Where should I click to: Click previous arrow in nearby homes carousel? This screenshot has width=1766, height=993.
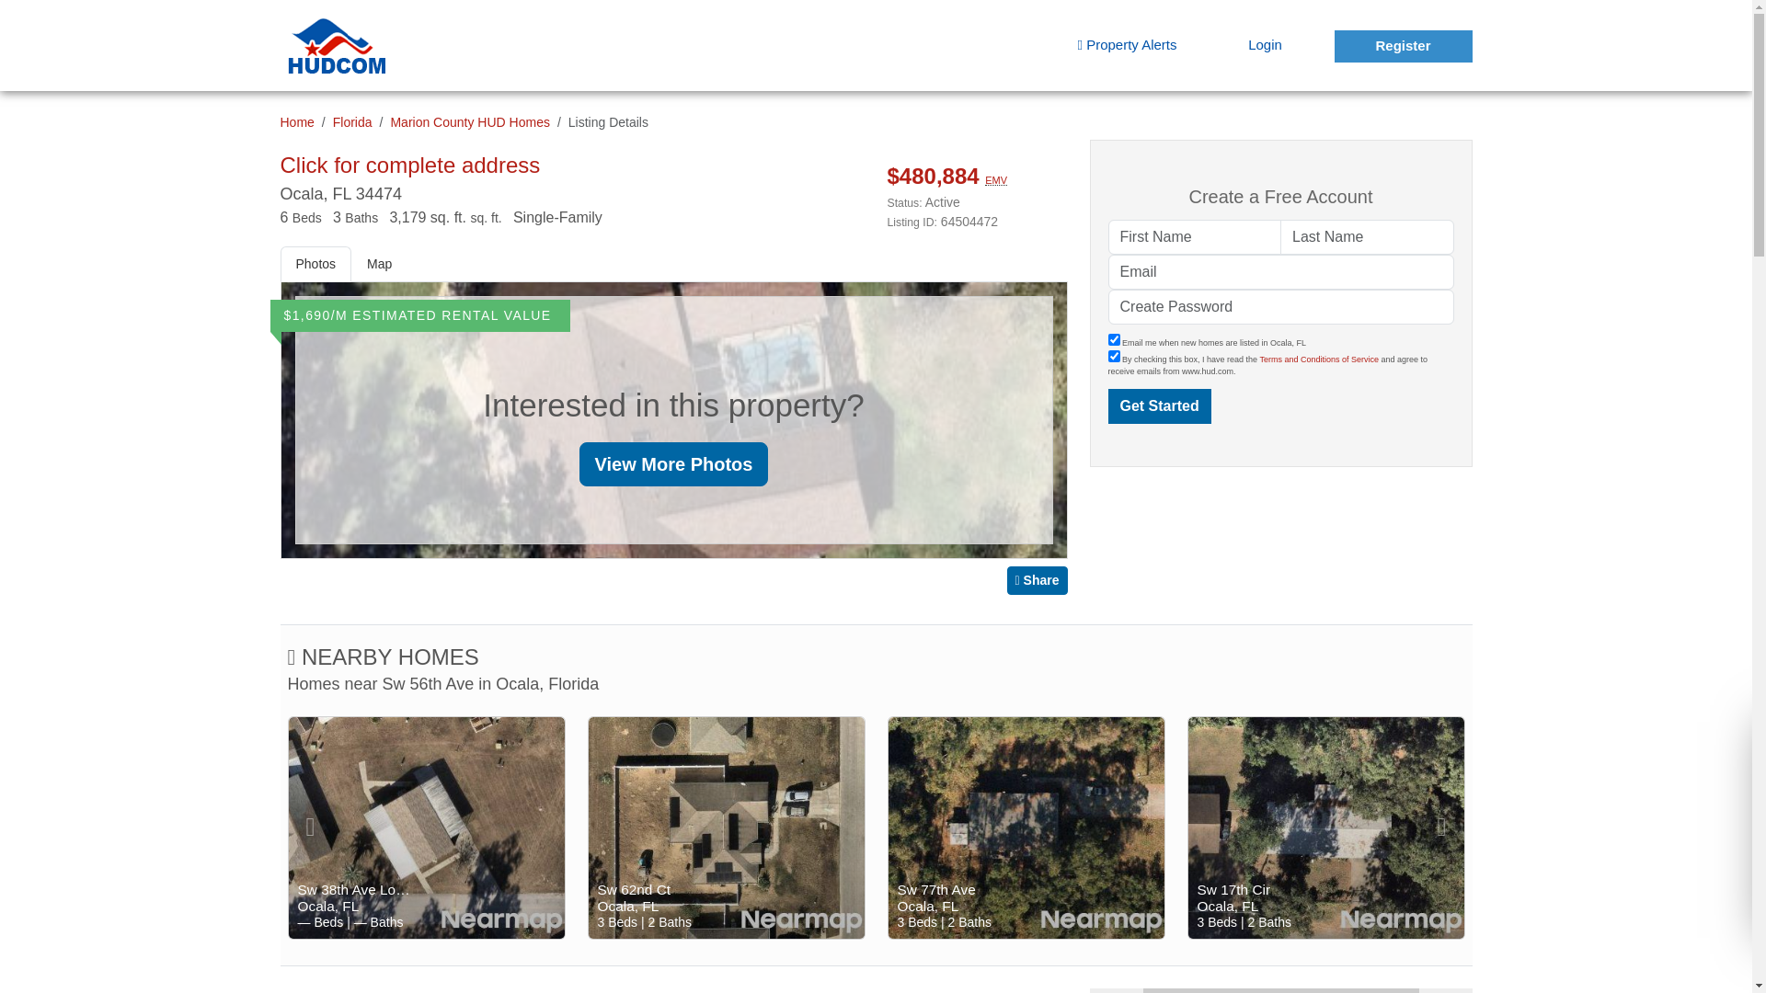tap(310, 827)
